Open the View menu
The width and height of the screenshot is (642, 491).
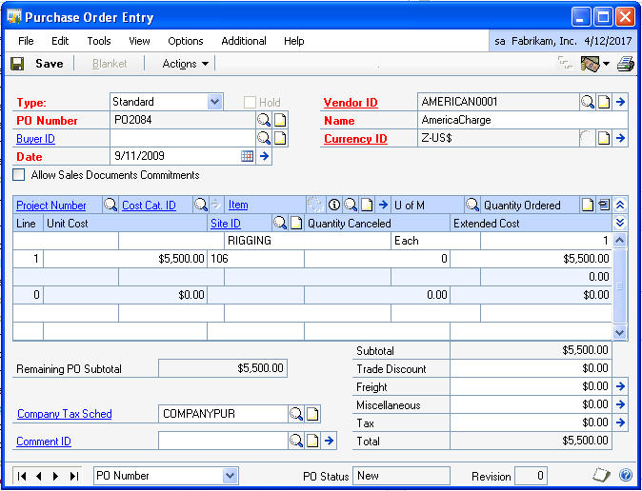[139, 41]
